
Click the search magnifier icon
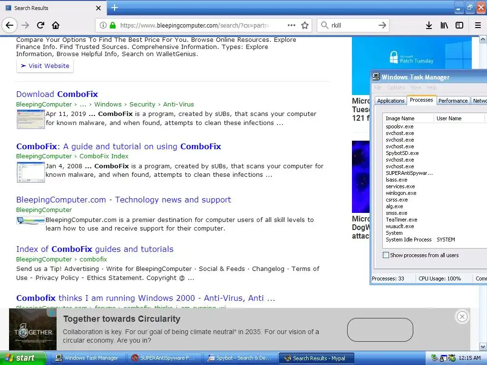tap(324, 25)
